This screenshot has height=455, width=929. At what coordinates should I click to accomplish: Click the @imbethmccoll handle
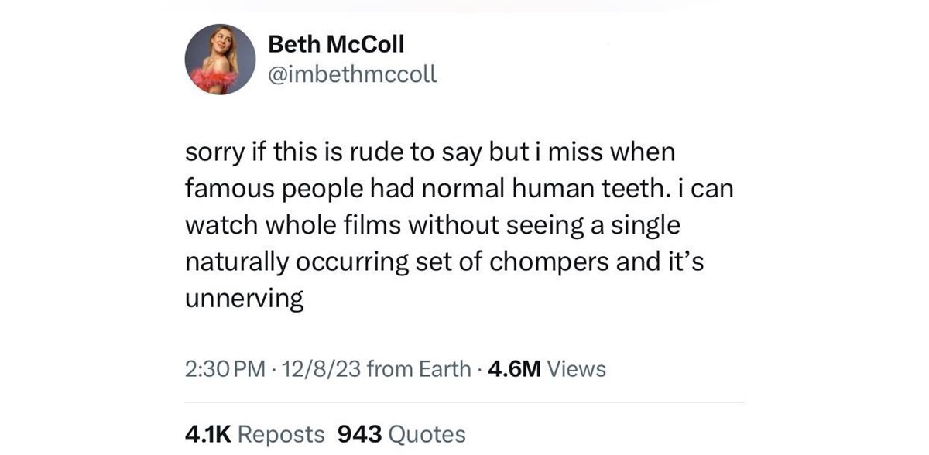coord(352,74)
